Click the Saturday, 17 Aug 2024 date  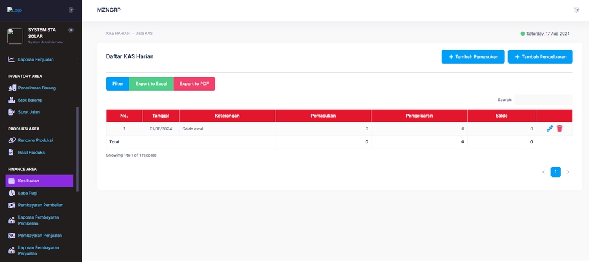point(548,34)
